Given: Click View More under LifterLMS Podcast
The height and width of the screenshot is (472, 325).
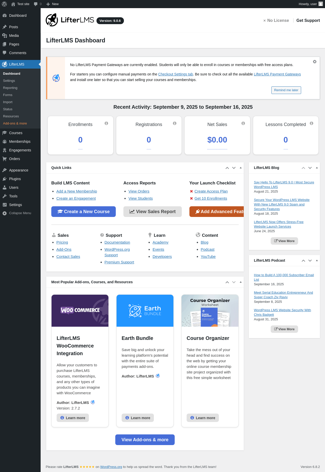Looking at the screenshot, I should [284, 329].
